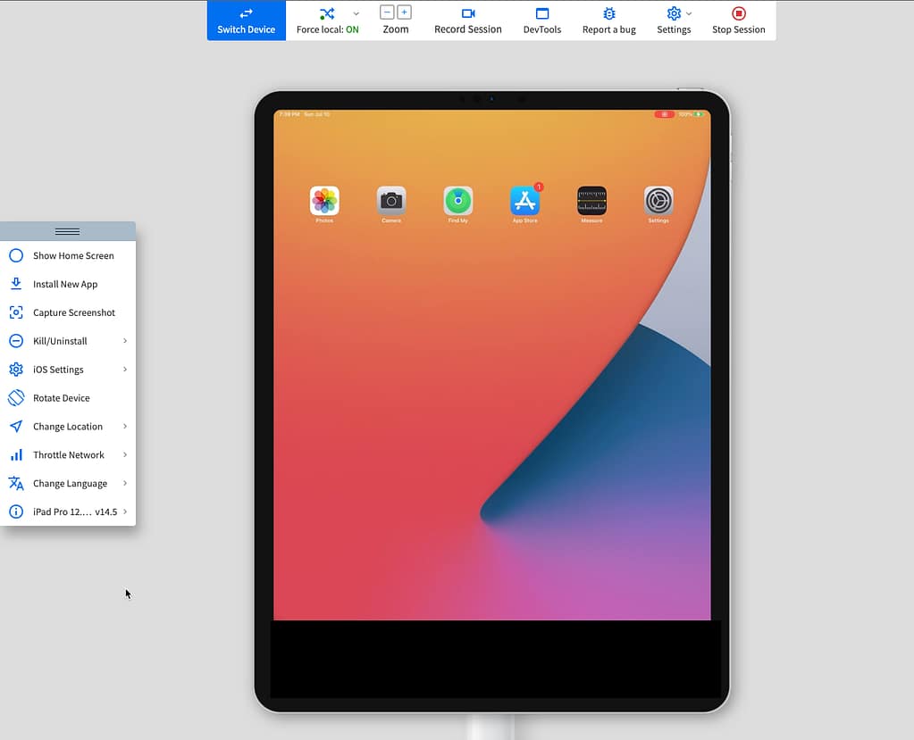
Task: Click the Record Session camera icon
Action: [x=467, y=14]
